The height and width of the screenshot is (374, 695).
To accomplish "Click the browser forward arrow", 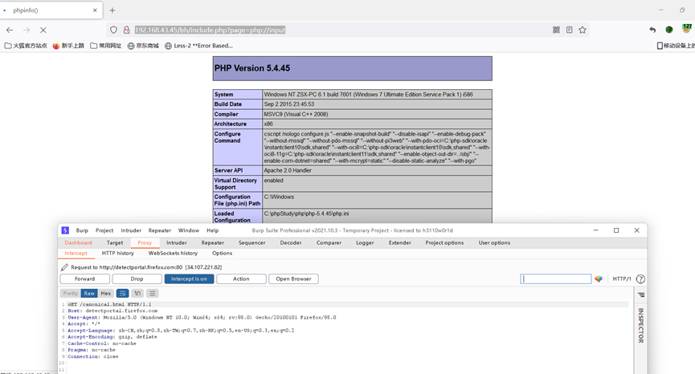I will (x=27, y=30).
